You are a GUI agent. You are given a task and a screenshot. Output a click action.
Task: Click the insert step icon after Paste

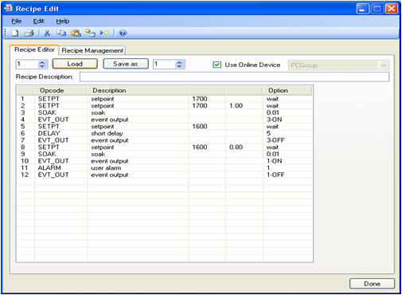(x=90, y=33)
